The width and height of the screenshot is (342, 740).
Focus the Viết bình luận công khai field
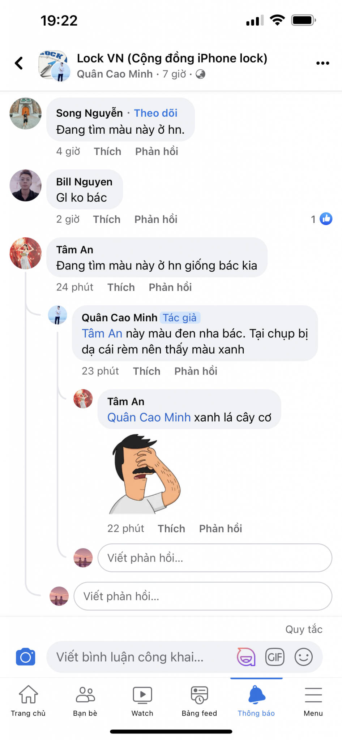[x=141, y=657]
